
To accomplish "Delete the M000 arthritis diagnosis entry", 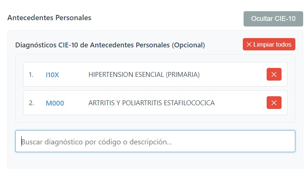I will (274, 103).
